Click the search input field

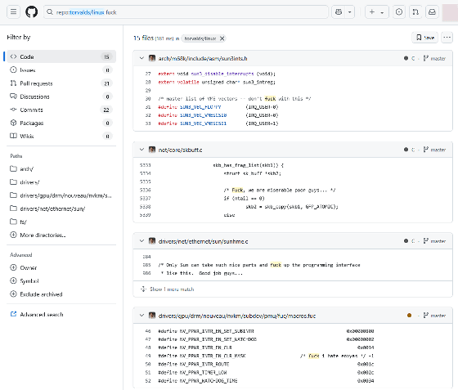coord(186,12)
